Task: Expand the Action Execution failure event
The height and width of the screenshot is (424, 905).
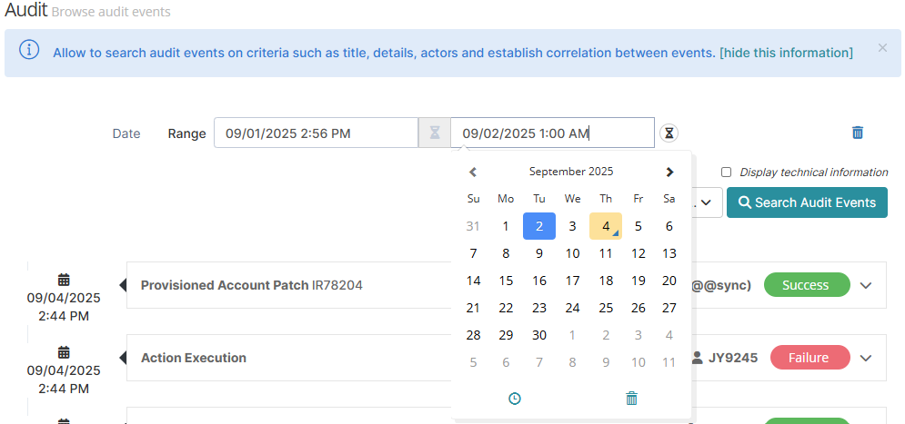Action: tap(865, 358)
